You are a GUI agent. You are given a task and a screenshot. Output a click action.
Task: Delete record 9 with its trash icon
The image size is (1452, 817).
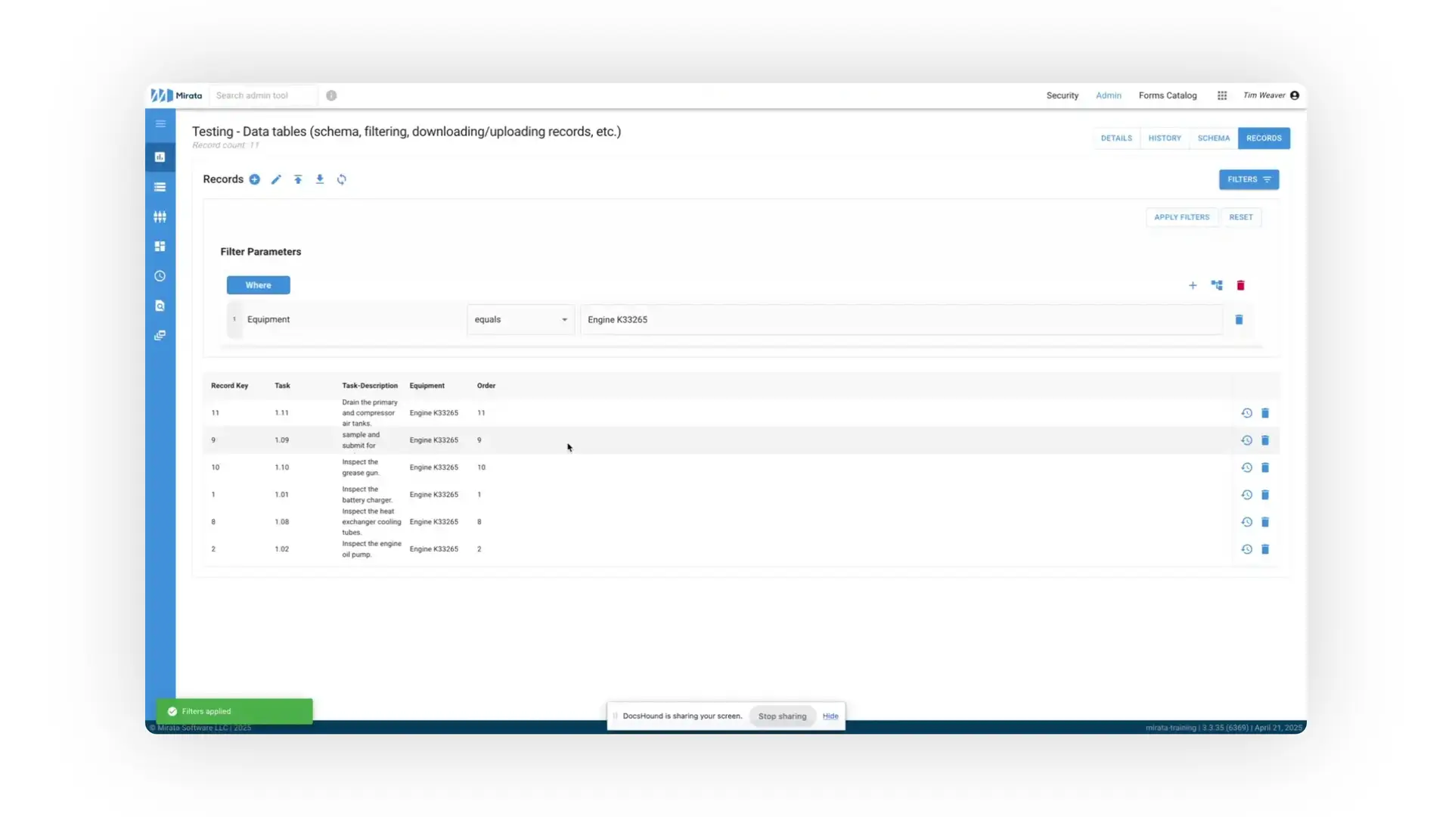(x=1265, y=440)
